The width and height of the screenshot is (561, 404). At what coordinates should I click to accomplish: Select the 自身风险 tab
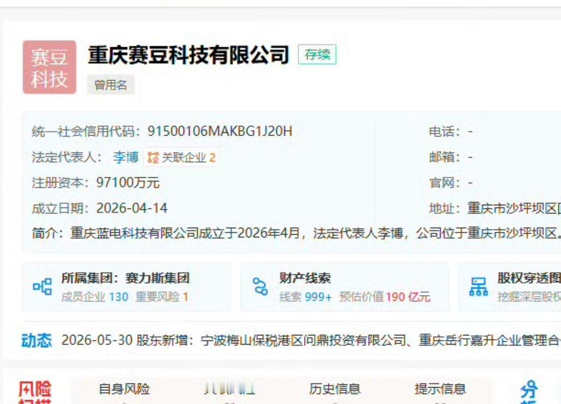[124, 389]
